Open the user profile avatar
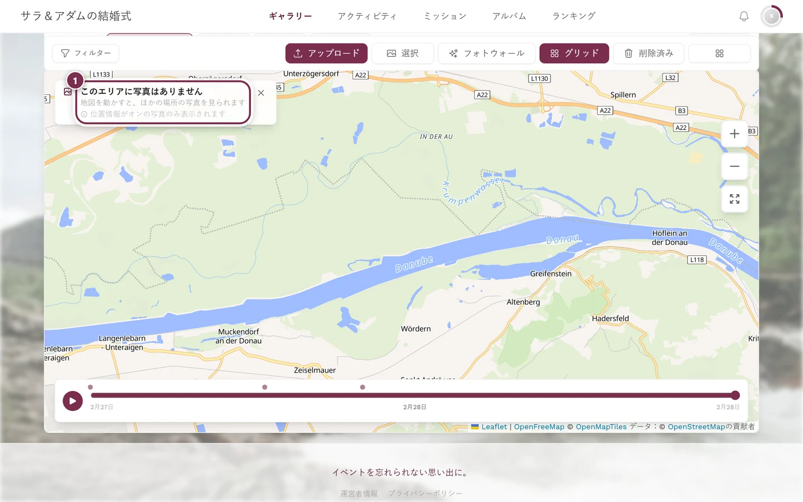803x502 pixels. pyautogui.click(x=772, y=16)
